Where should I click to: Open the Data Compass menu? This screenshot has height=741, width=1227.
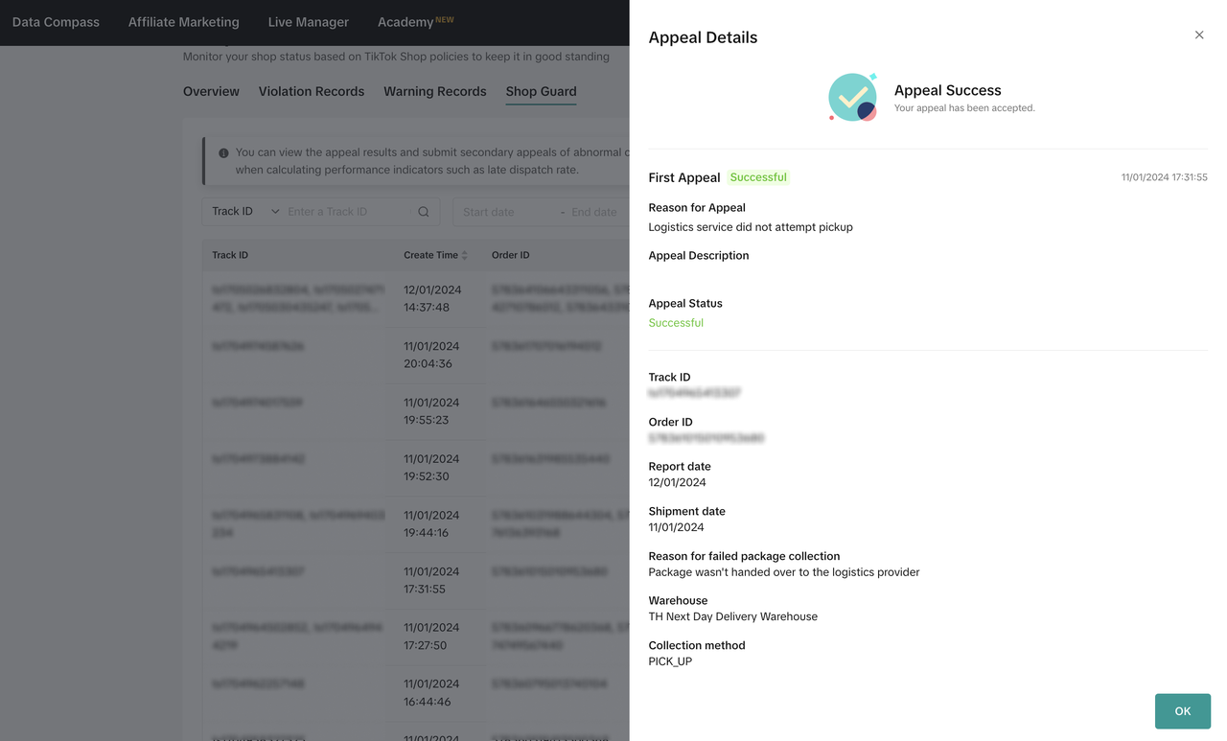pos(56,22)
